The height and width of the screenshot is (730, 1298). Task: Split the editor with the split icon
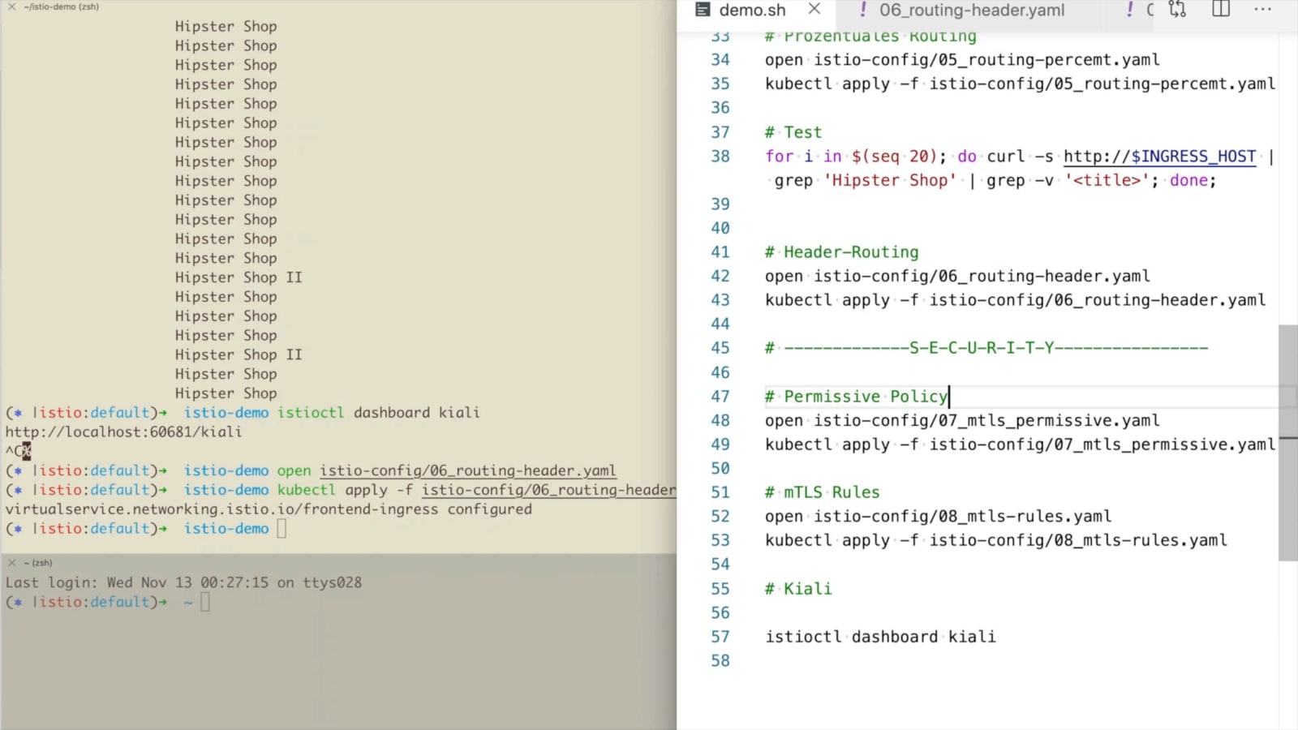(x=1221, y=9)
